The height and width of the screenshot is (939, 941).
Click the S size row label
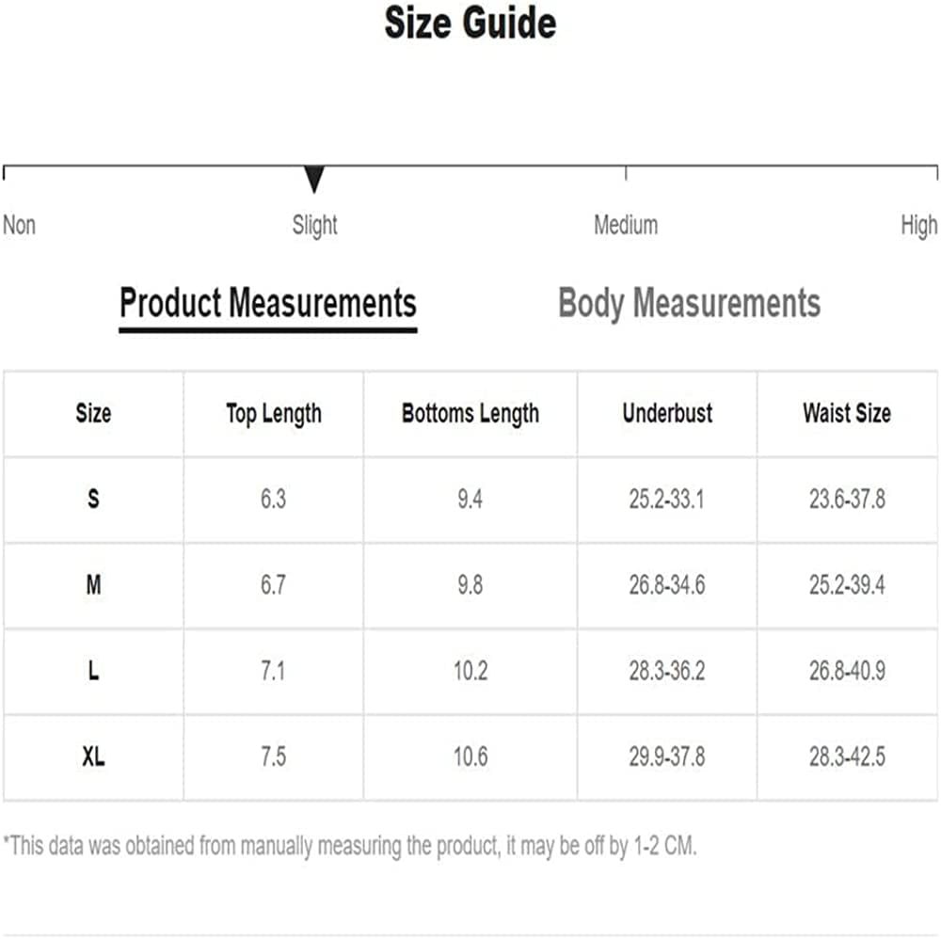pos(93,500)
